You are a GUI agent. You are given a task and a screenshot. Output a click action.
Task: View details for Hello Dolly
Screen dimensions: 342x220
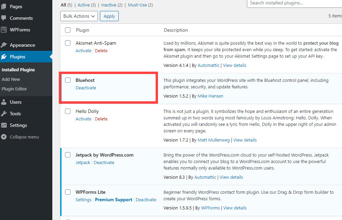tap(245, 140)
